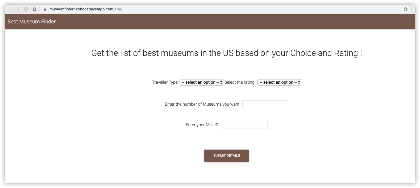The image size is (420, 188).
Task: Click the "Enter the number of Museums" label
Action: click(203, 104)
